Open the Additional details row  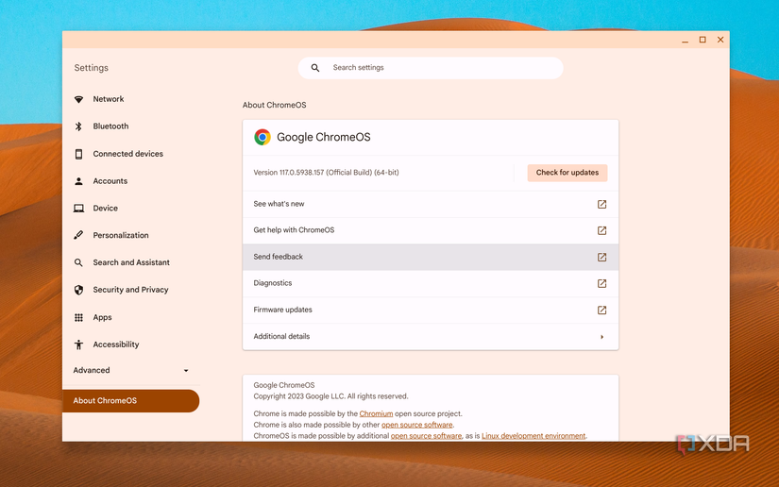click(431, 337)
